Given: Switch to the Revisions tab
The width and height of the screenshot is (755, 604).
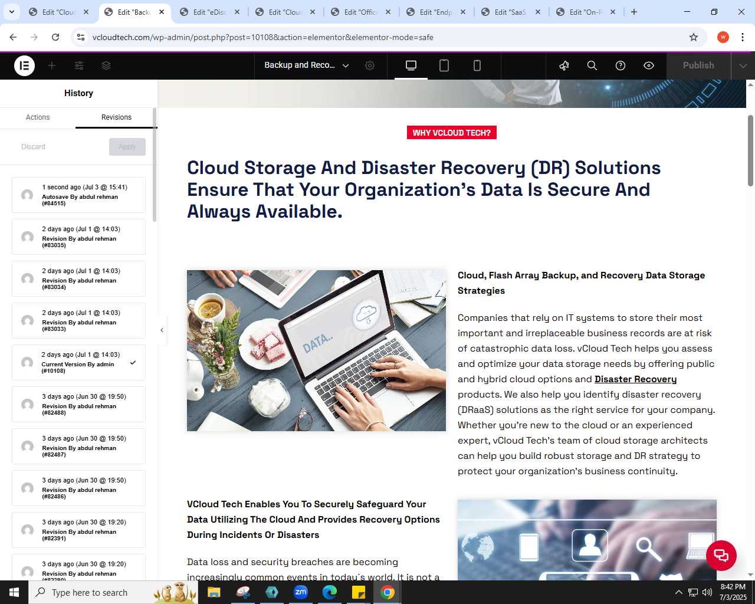Looking at the screenshot, I should [116, 117].
